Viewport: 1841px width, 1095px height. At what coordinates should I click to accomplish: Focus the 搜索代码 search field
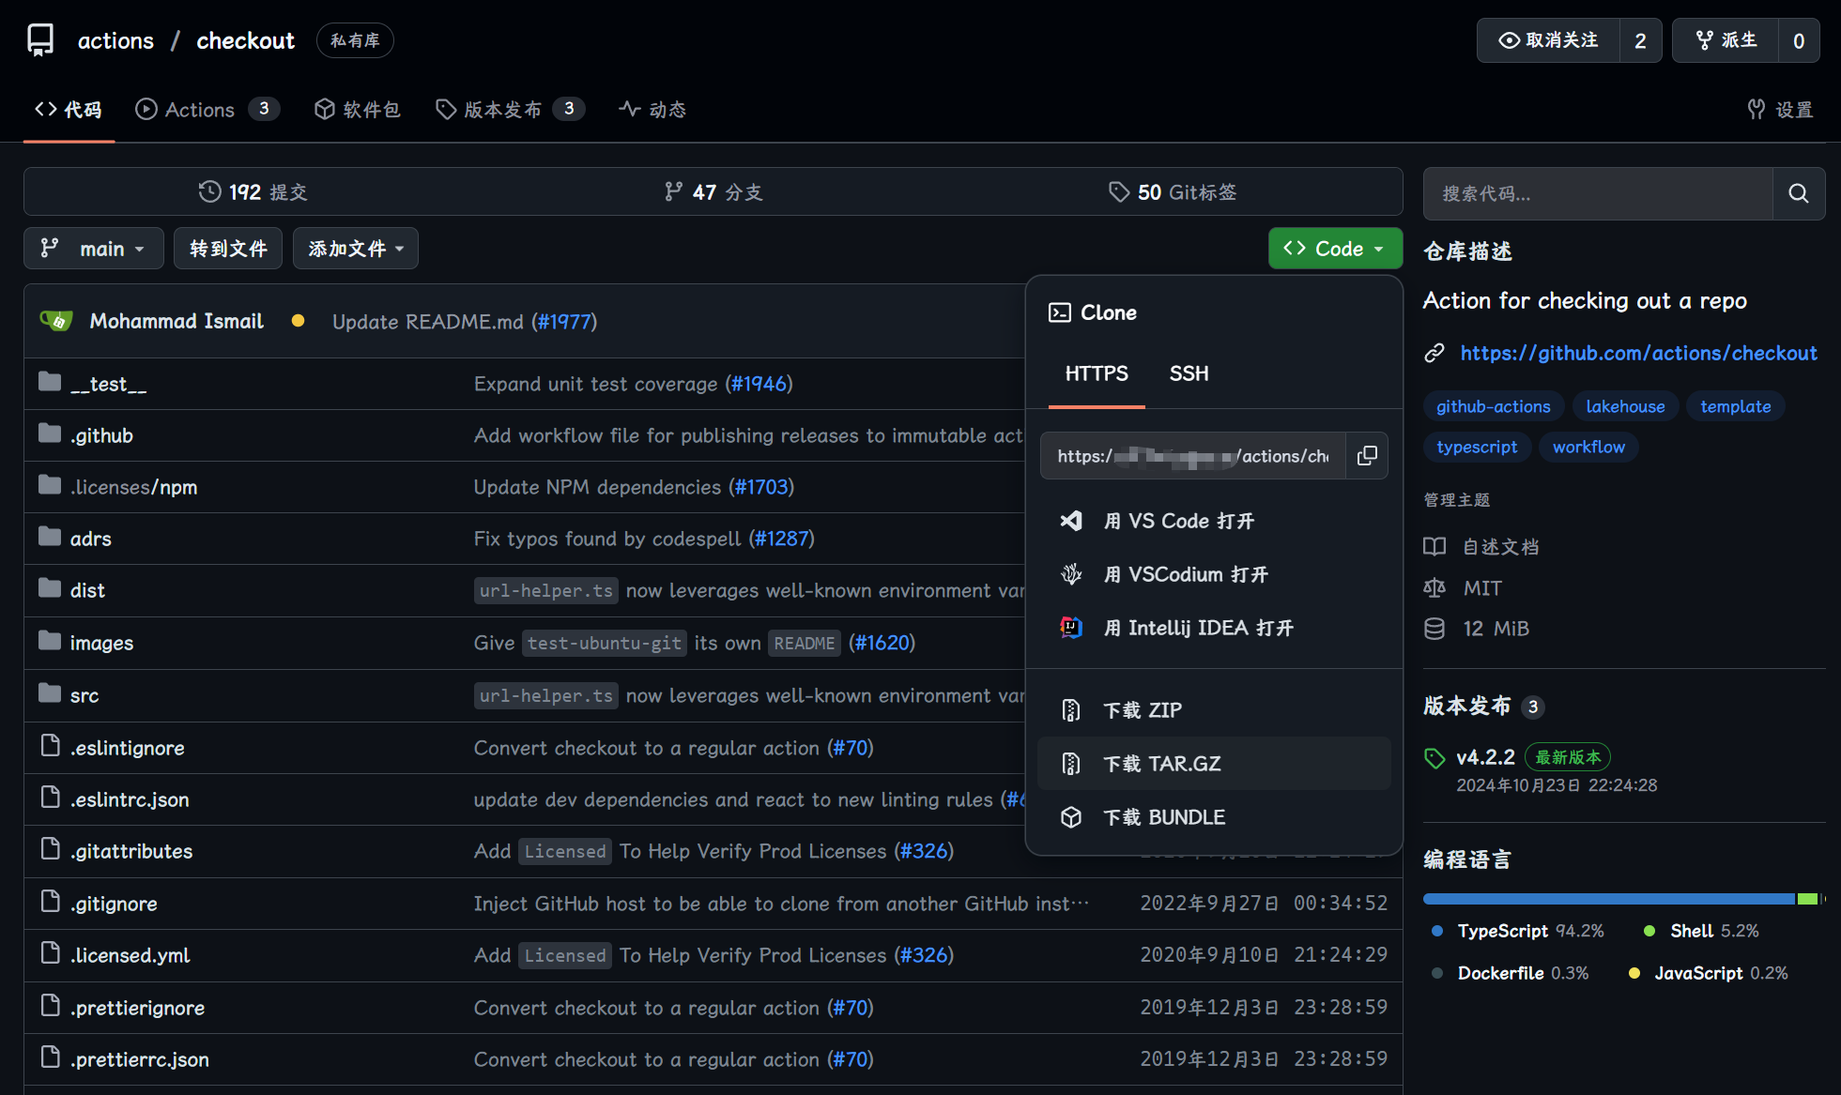click(1597, 193)
